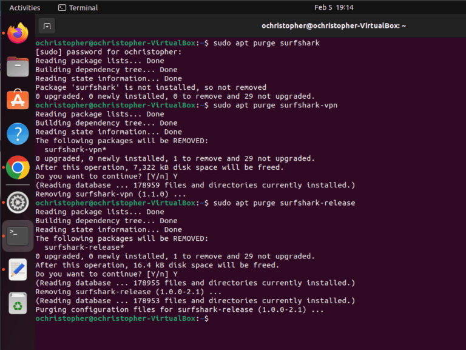Click the command 'sudo apt purge surfshark-vpn'
This screenshot has height=350, width=466.
click(x=275, y=105)
